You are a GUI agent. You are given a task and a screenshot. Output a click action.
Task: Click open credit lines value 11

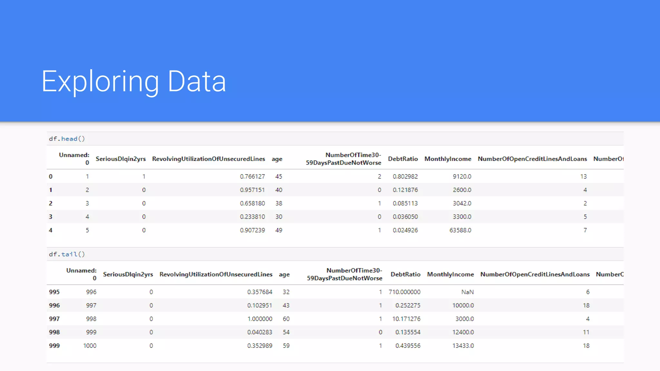[x=586, y=332]
